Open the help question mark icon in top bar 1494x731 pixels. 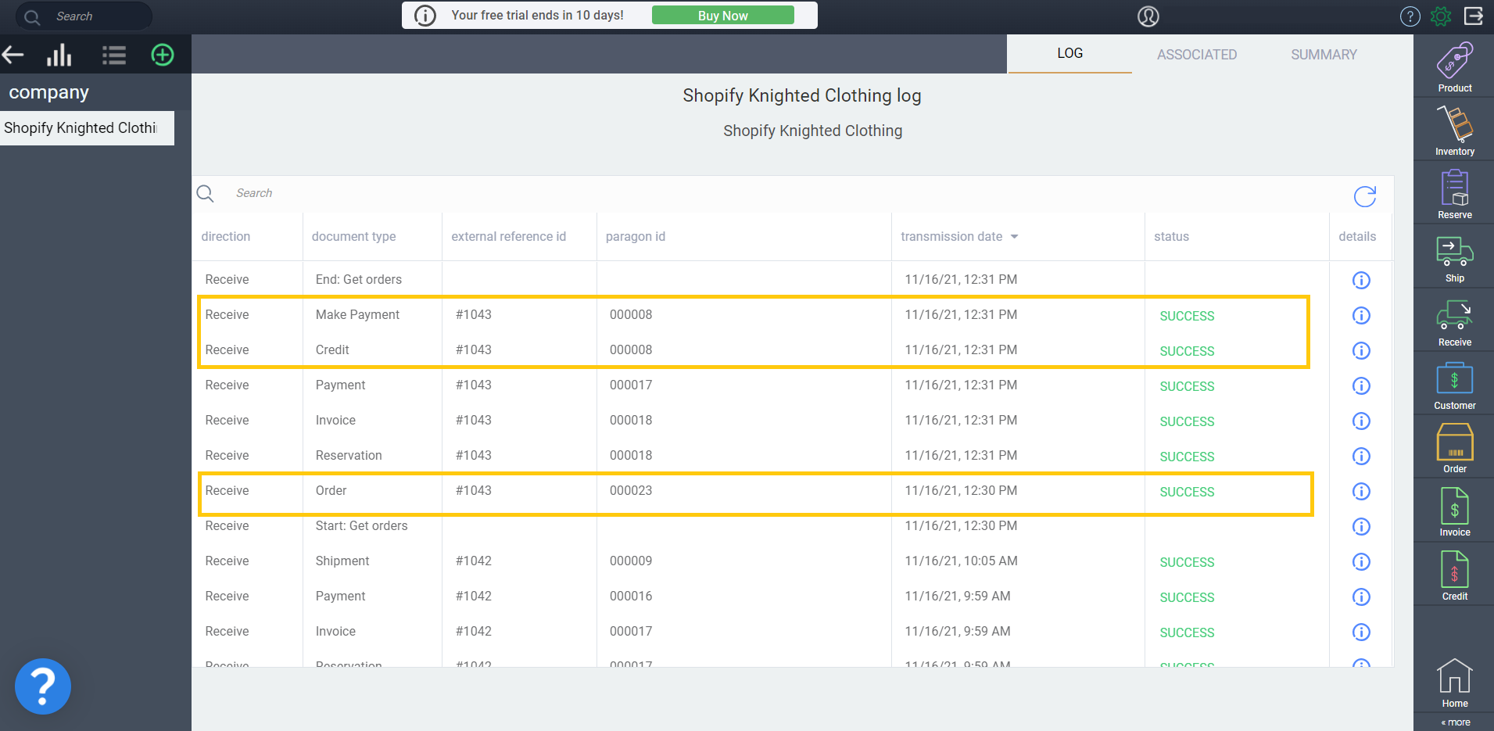point(1410,16)
